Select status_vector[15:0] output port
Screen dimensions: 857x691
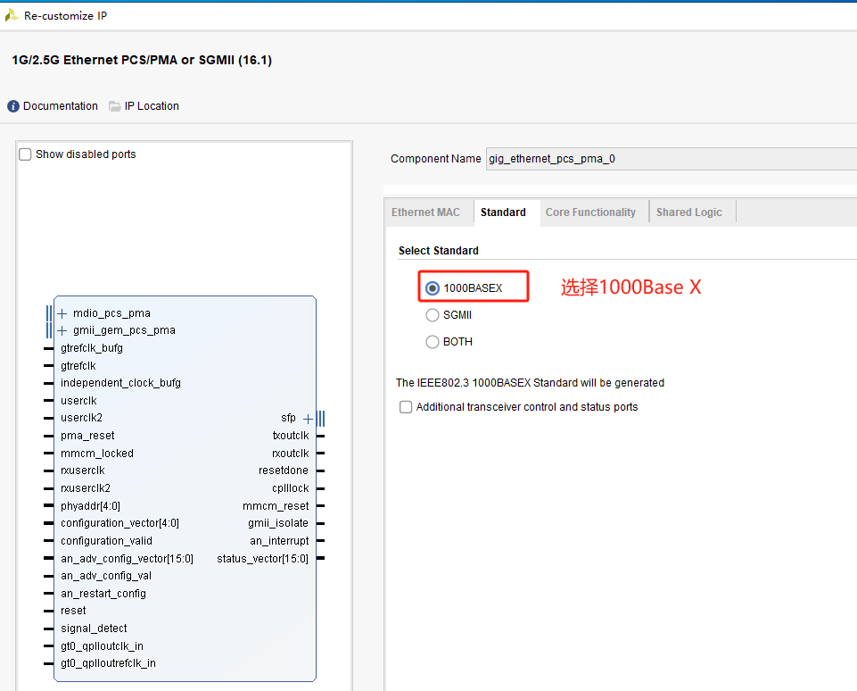pos(263,559)
